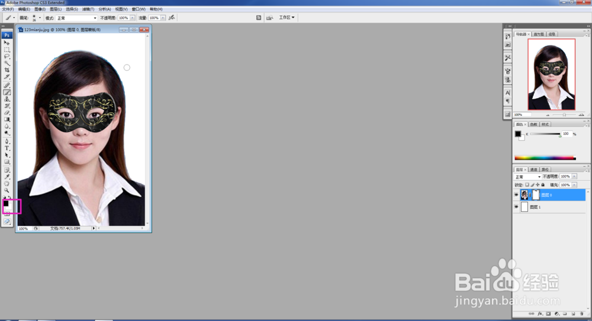This screenshot has width=592, height=321.
Task: Hide layer 图层 1 with eye icon
Action: pos(516,207)
